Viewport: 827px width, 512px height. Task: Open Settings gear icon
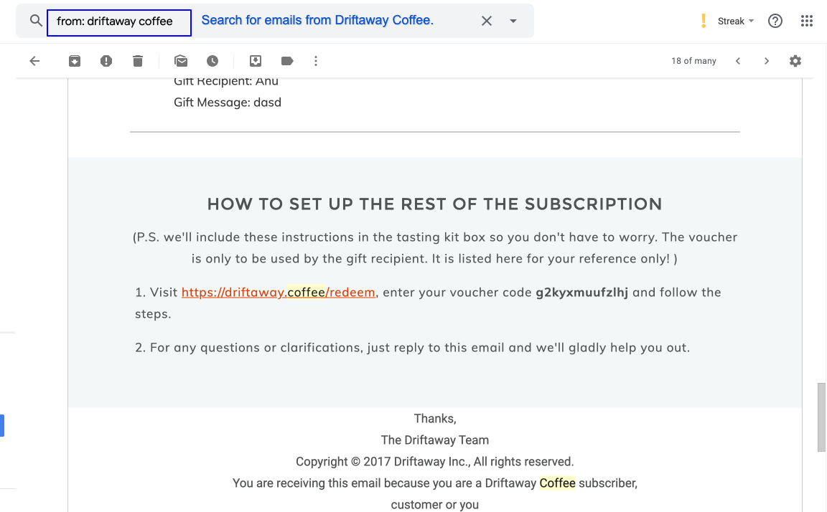coord(795,61)
